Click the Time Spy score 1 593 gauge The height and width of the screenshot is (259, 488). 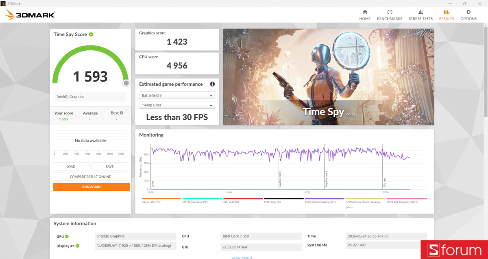pos(90,76)
